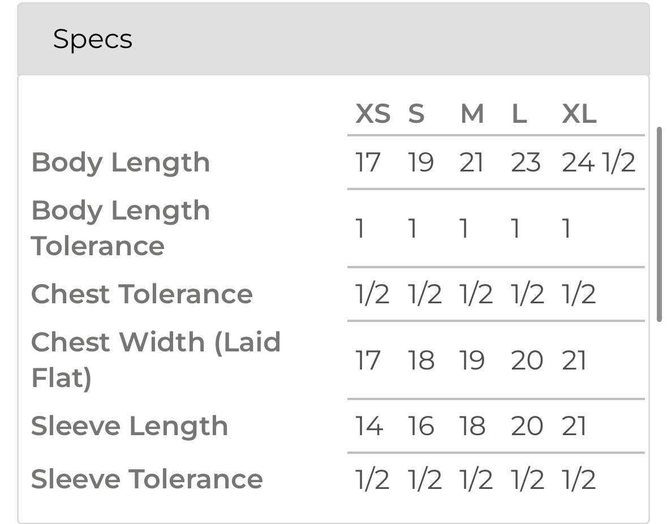Click the Body Length Tolerance row label
This screenshot has height=524, width=667.
point(121,228)
